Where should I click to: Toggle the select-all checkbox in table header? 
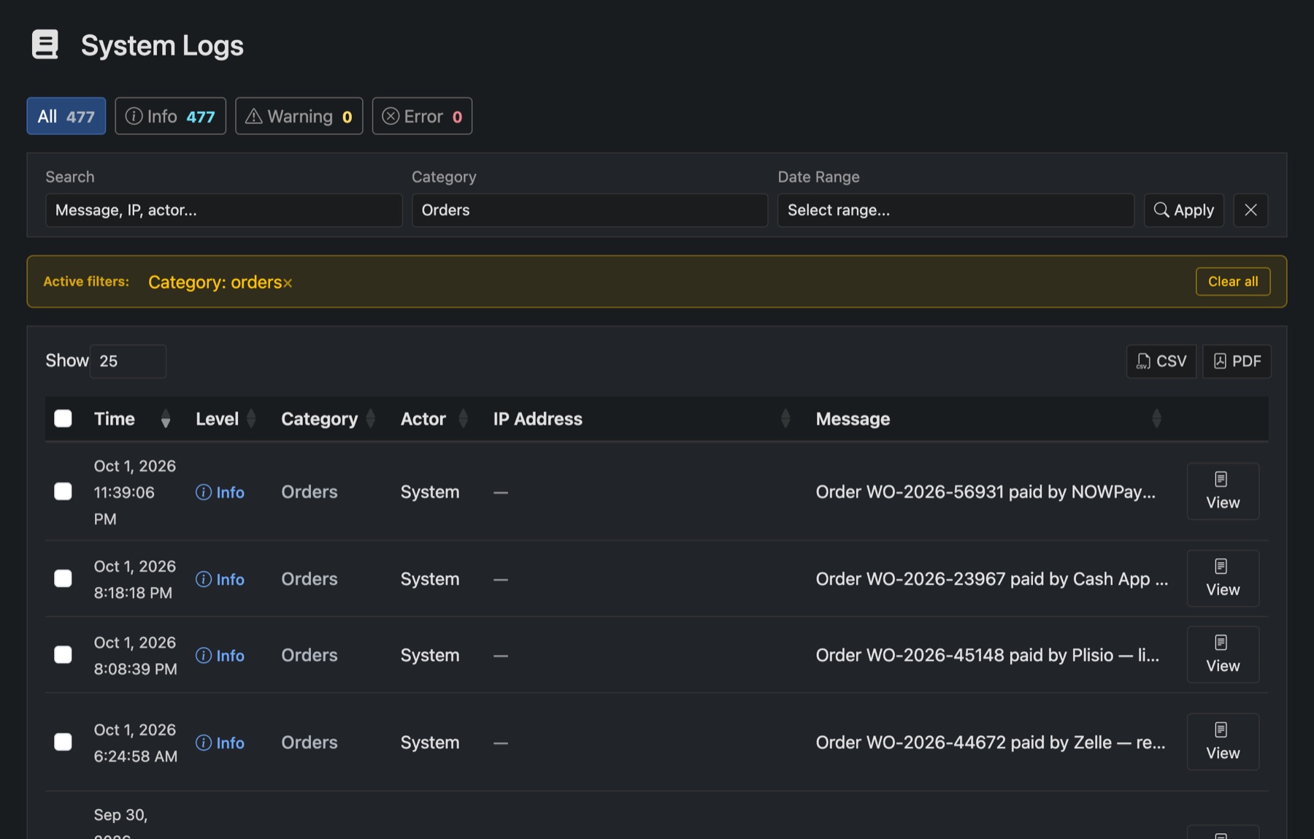click(64, 418)
